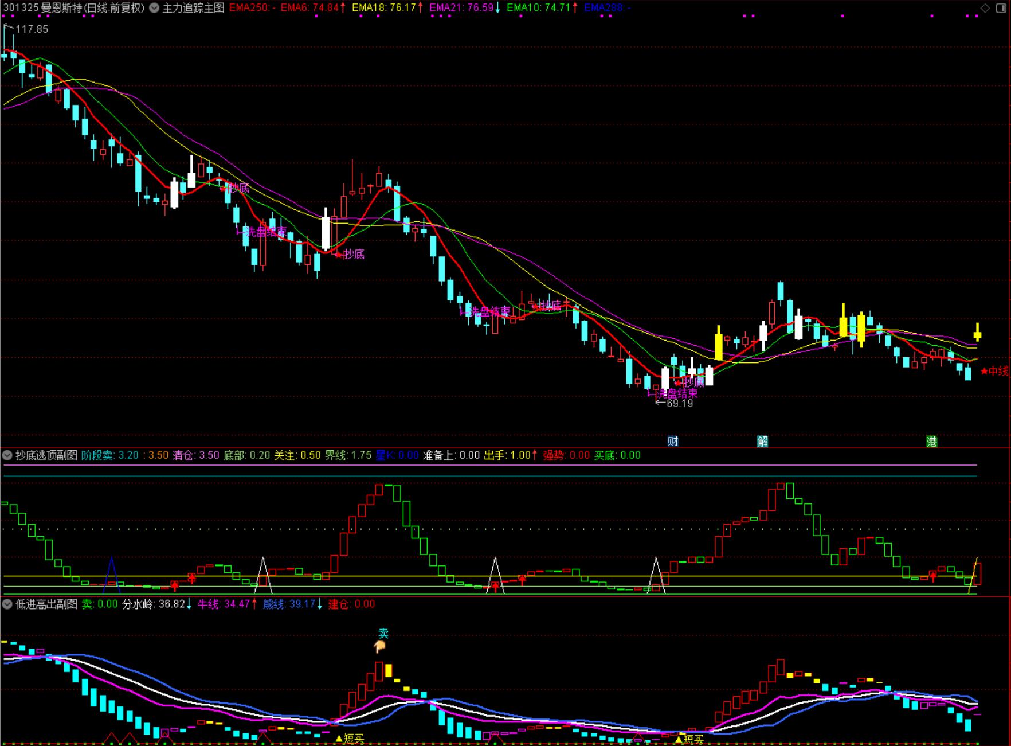Image resolution: width=1011 pixels, height=746 pixels.
Task: Expand the 低进高出副图 indicator menu arrow
Action: pos(7,604)
